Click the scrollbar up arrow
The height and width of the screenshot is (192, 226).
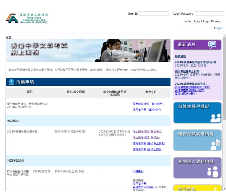(224, 36)
